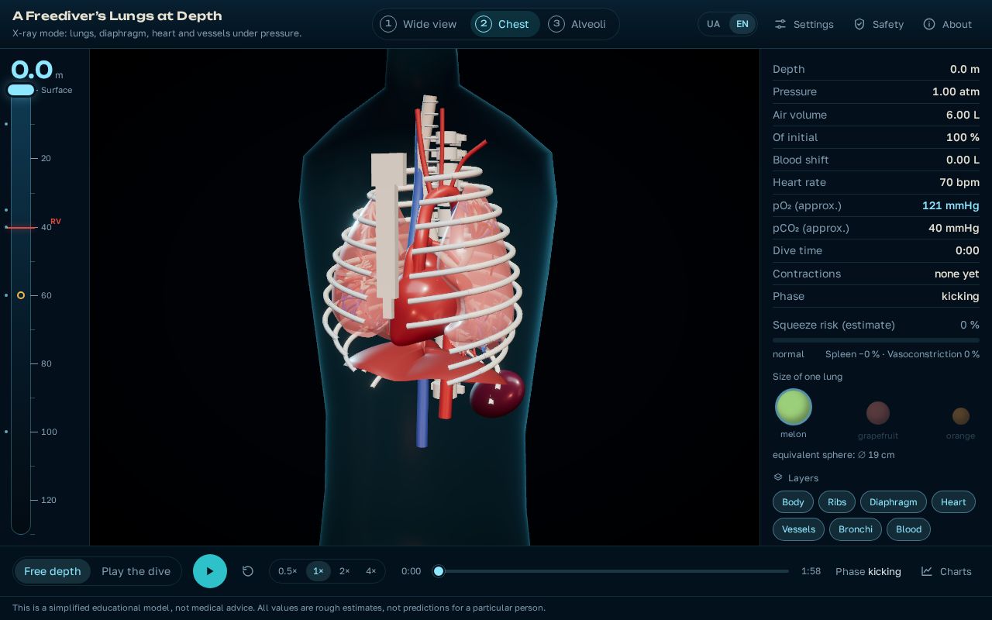992x620 pixels.
Task: Reset the dive with the restart icon
Action: tap(248, 571)
